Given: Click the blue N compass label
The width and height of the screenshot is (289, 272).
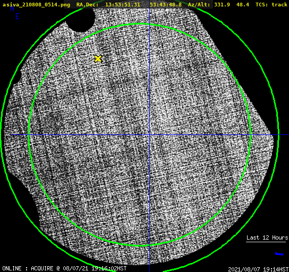Looking at the screenshot, I should coord(12,8).
